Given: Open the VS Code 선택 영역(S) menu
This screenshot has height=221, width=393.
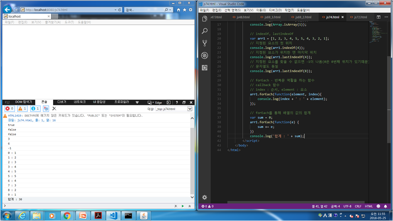Looking at the screenshot, I should pos(232,10).
